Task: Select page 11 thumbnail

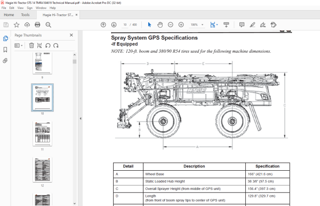Action: [43, 133]
